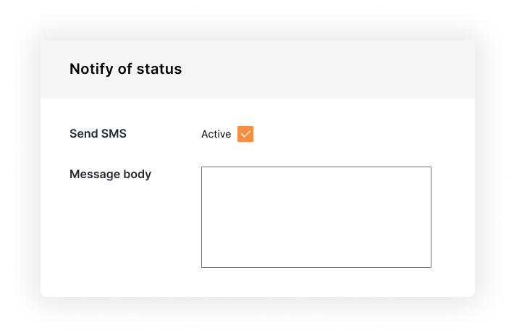The width and height of the screenshot is (514, 336).
Task: Uncheck the orange Active checkbox
Action: click(x=245, y=134)
